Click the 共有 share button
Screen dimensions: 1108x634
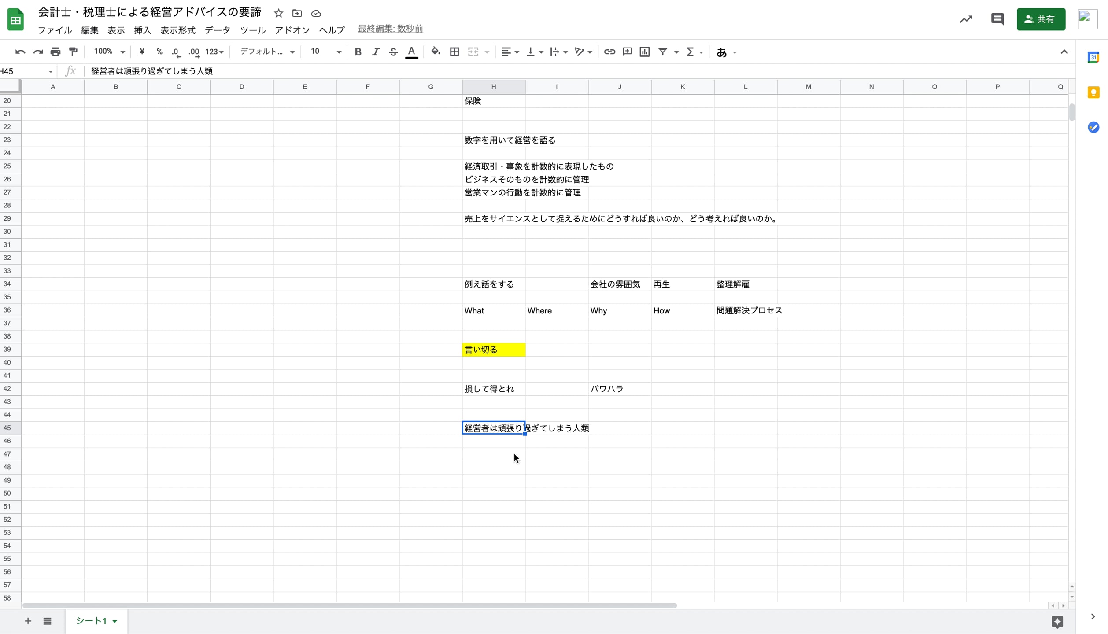point(1041,19)
